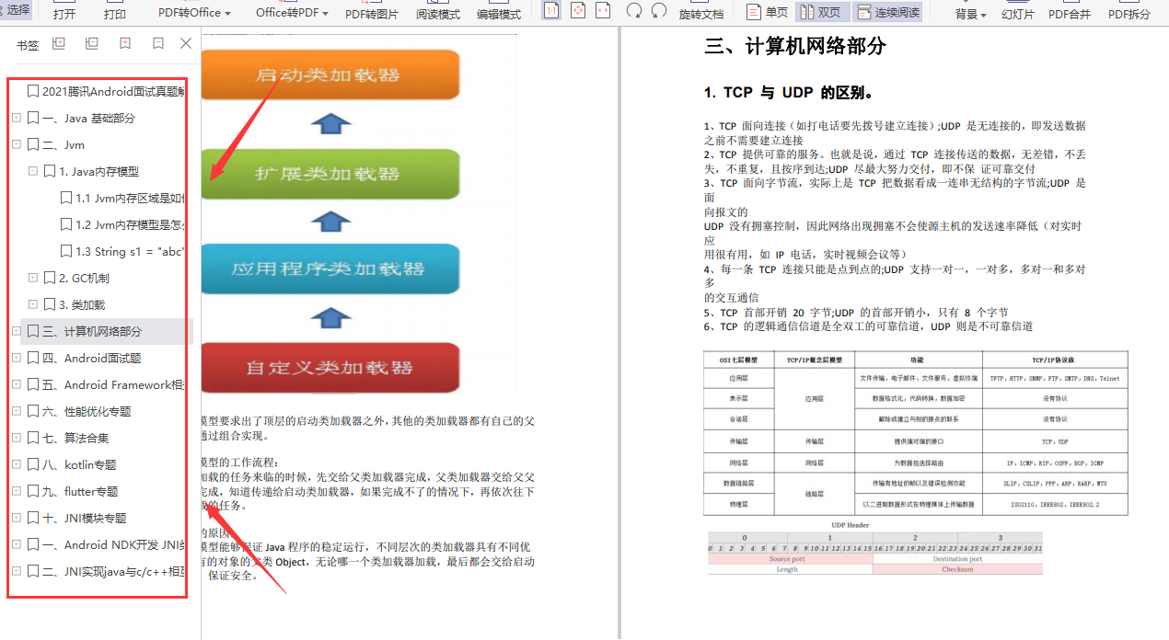Click the 扩展类加载器 box in the diagram
1169x640 pixels.
[x=330, y=173]
